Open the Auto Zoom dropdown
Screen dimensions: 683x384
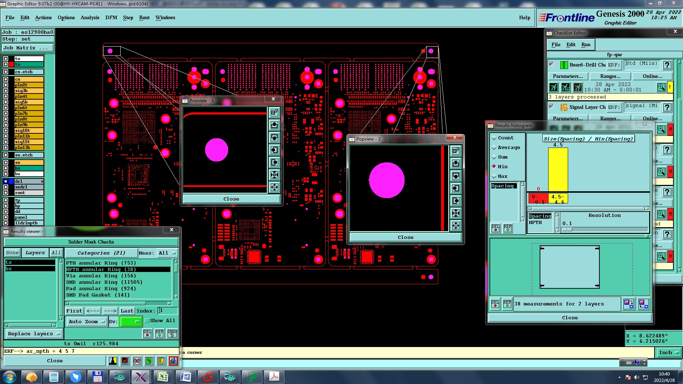[x=87, y=321]
